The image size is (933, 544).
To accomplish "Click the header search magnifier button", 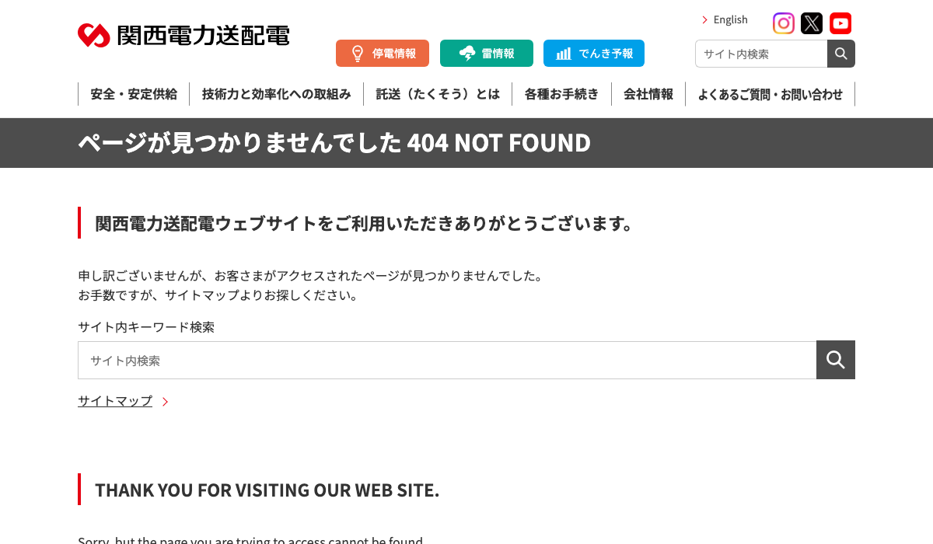I will point(841,54).
